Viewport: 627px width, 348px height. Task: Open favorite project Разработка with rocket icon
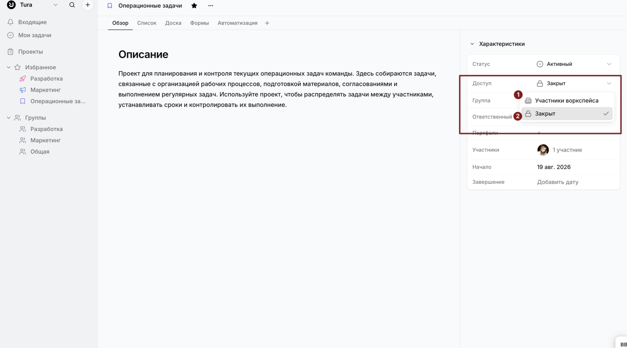point(47,79)
